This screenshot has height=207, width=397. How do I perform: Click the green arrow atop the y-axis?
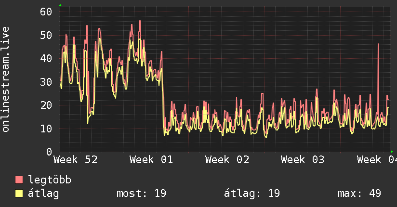(x=60, y=5)
